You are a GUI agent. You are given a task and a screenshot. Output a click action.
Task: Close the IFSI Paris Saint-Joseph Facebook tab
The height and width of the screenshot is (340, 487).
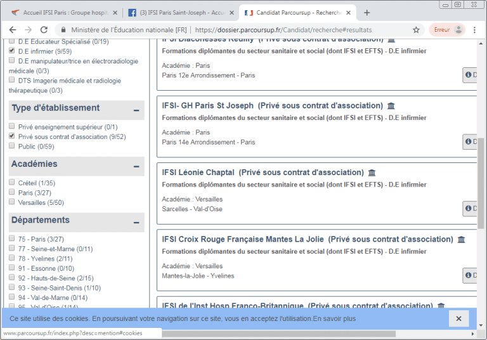coord(231,13)
